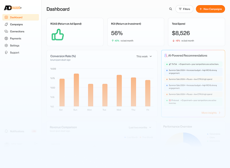The height and width of the screenshot is (168, 230).
Task: Click red down arrow under Total Spend
Action: pyautogui.click(x=173, y=41)
